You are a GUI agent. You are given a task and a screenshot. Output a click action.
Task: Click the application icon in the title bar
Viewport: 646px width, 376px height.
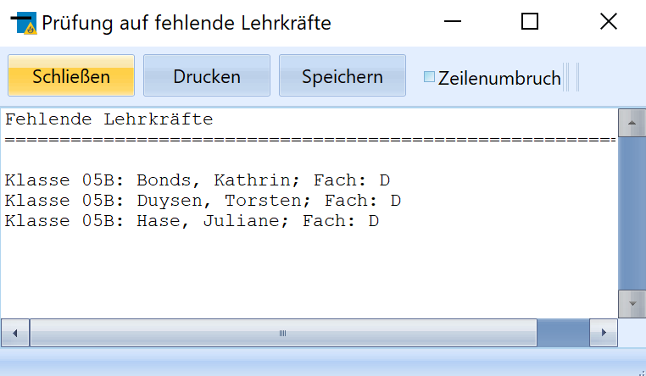24,23
